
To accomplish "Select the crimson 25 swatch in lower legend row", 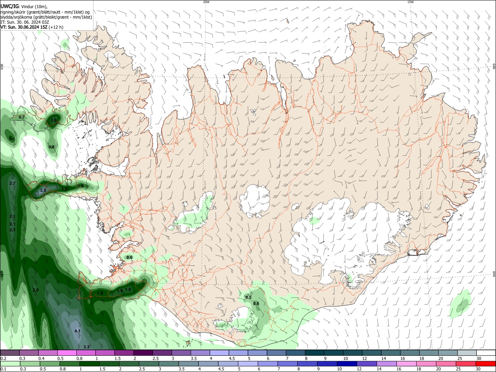I will 466,363.
